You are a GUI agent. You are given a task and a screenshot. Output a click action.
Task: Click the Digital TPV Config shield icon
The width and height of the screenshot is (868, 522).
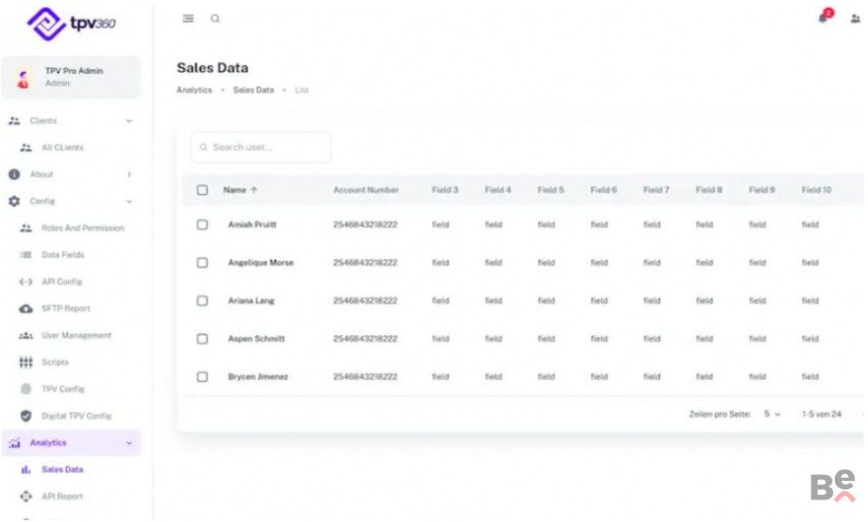(x=26, y=416)
